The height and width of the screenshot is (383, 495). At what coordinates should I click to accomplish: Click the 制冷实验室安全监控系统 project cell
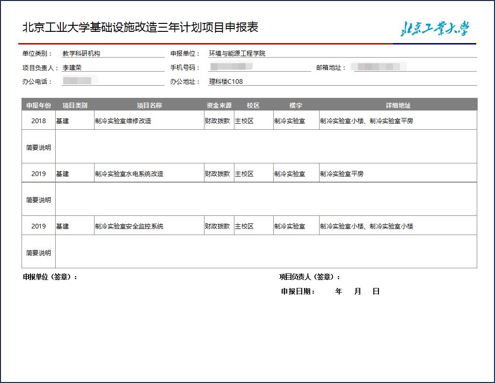tap(149, 226)
